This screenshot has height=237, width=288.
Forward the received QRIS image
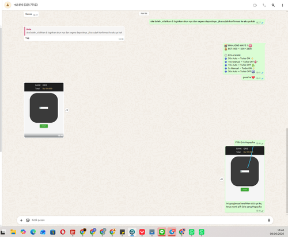point(67,110)
